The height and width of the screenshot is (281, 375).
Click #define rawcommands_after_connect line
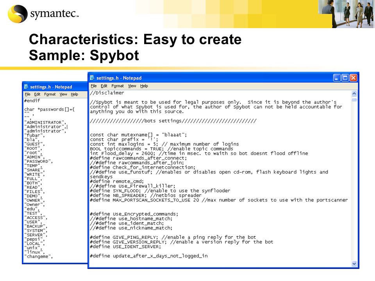point(138,158)
